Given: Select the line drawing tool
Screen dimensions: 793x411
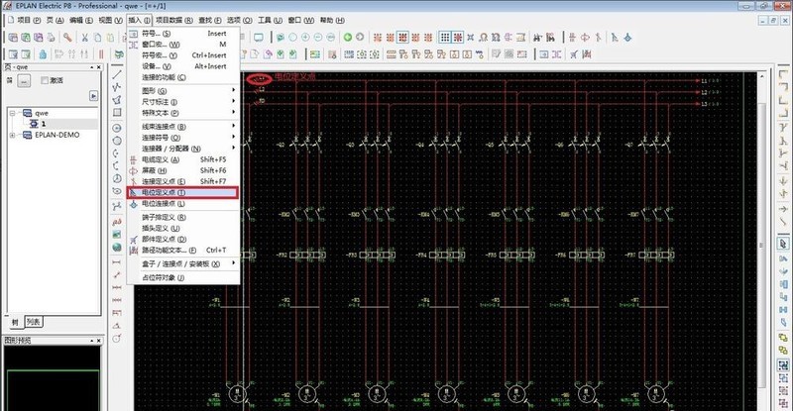Looking at the screenshot, I should click(x=117, y=74).
